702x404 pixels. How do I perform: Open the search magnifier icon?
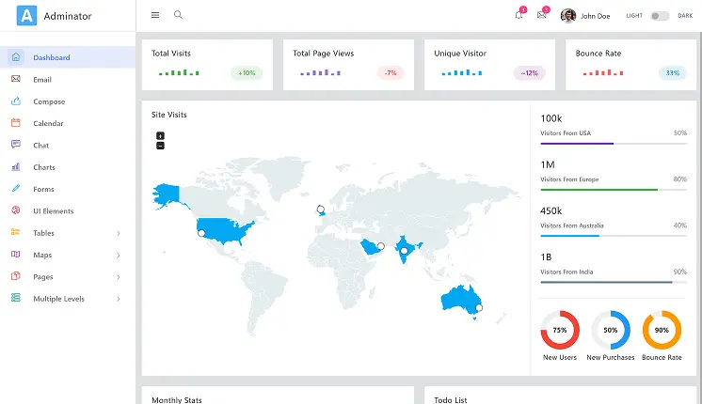click(x=178, y=15)
